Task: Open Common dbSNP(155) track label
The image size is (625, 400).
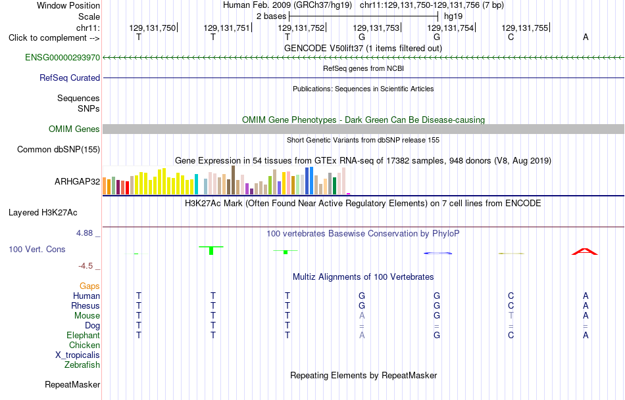Action: pos(58,149)
